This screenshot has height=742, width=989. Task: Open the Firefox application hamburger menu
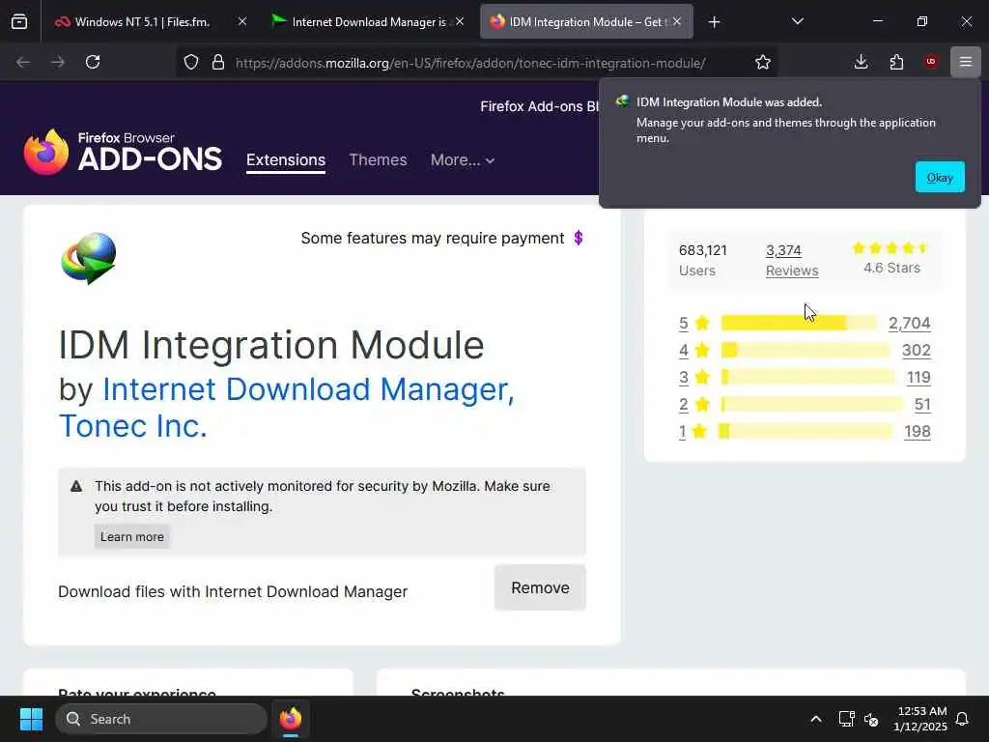(x=966, y=62)
